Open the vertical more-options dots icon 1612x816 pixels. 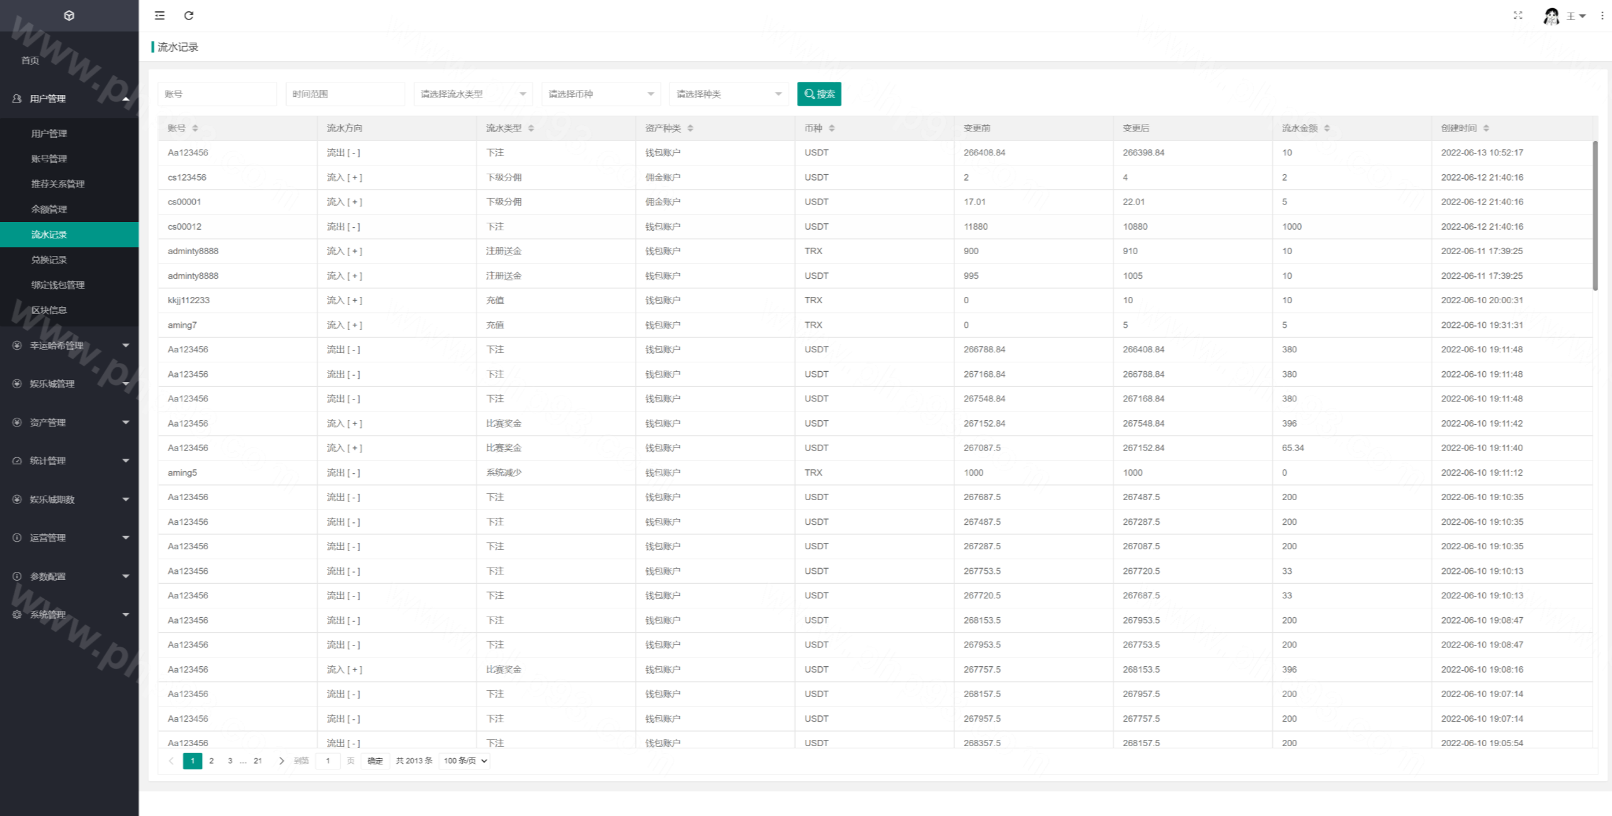click(x=1602, y=16)
